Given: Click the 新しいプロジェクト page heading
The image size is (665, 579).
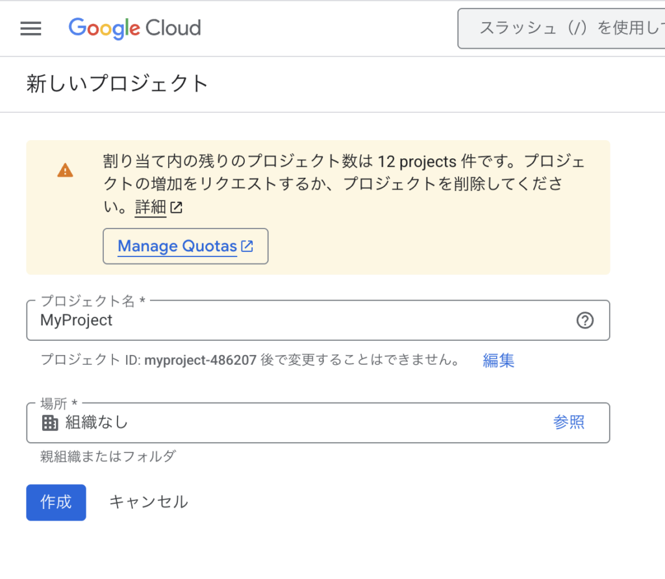Looking at the screenshot, I should tap(118, 84).
